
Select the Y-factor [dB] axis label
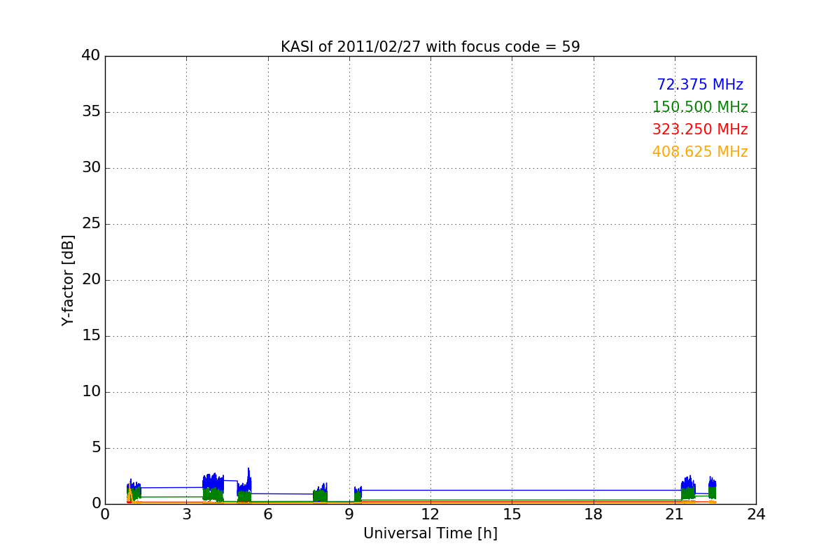pos(68,280)
